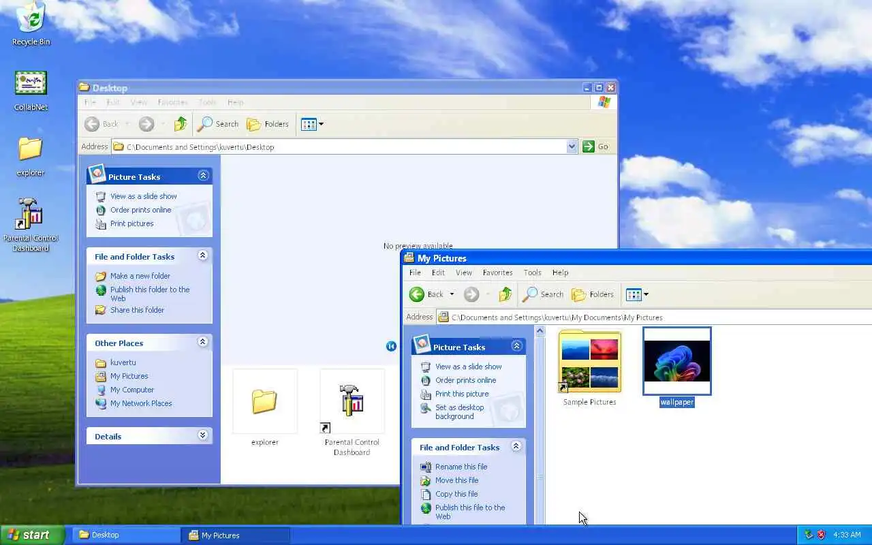
Task: Click Forward arrow in My Pictures toolbar
Action: coord(471,294)
